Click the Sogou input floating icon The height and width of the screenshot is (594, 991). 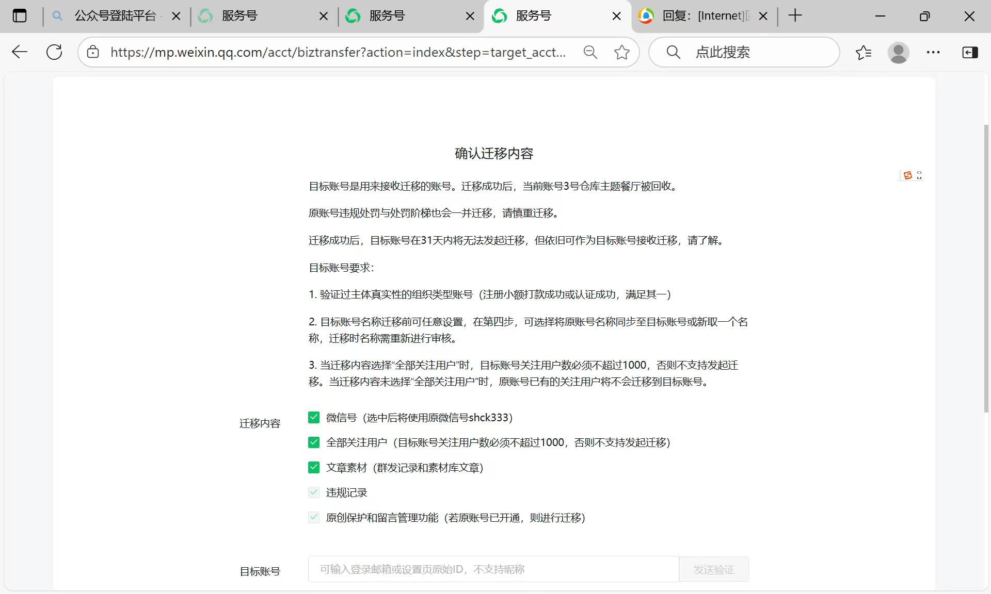click(907, 175)
